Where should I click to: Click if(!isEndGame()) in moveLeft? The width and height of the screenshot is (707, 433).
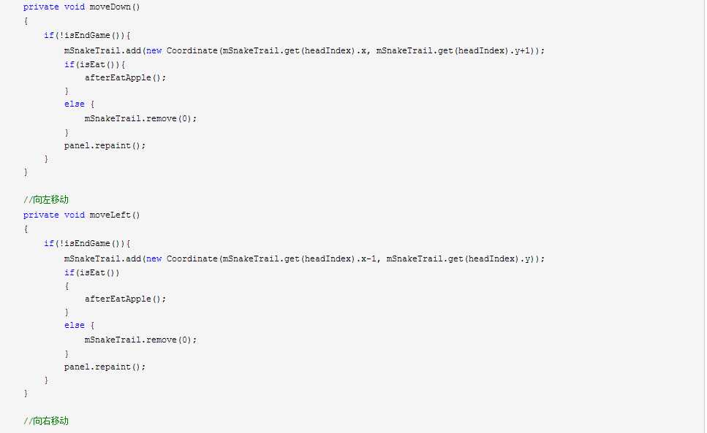point(84,243)
